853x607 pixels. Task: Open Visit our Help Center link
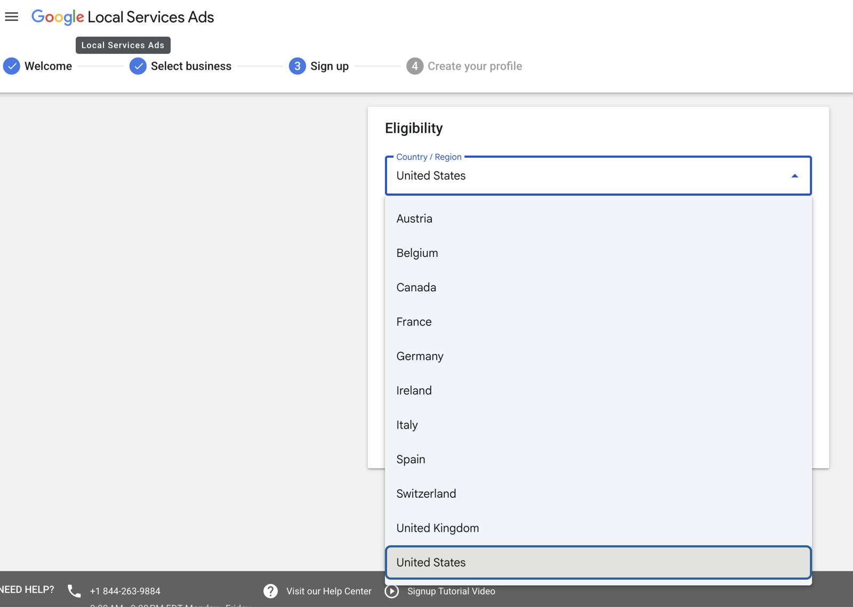(x=328, y=591)
